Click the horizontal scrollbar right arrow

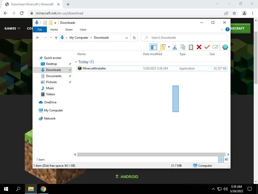pyautogui.click(x=228, y=154)
